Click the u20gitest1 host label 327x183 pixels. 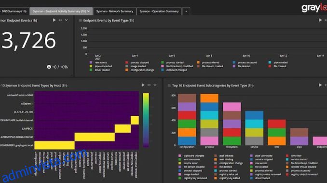27,103
